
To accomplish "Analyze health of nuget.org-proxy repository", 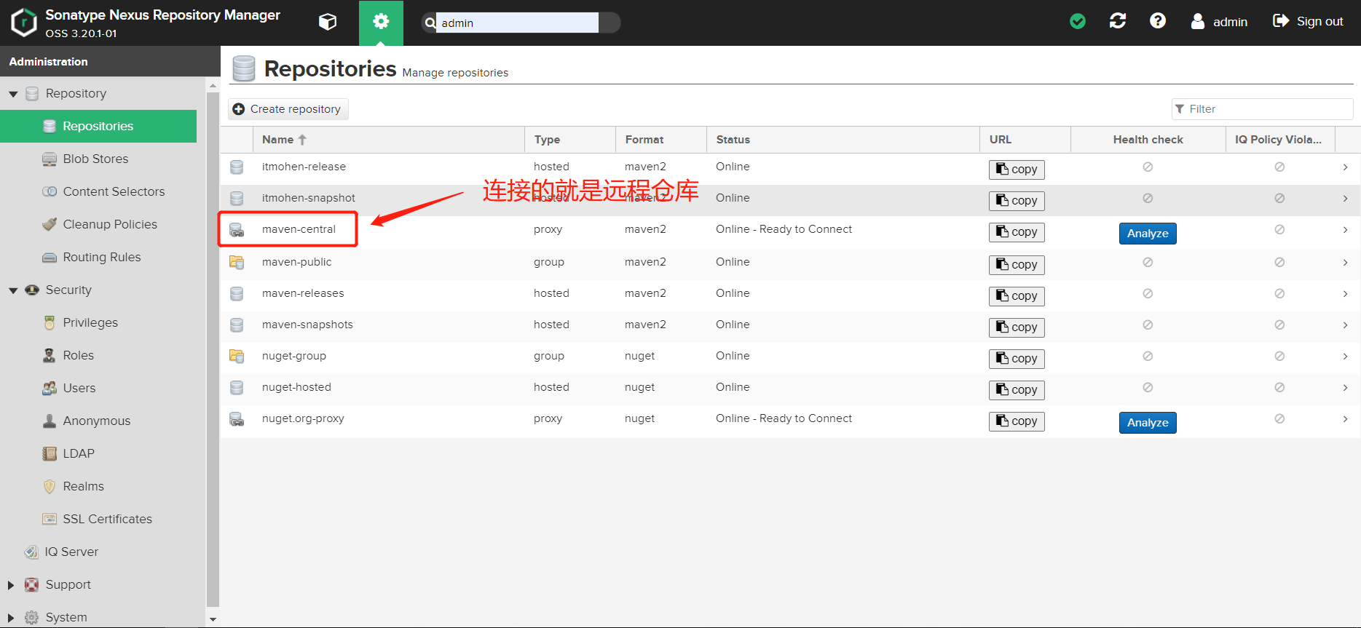I will tap(1148, 423).
